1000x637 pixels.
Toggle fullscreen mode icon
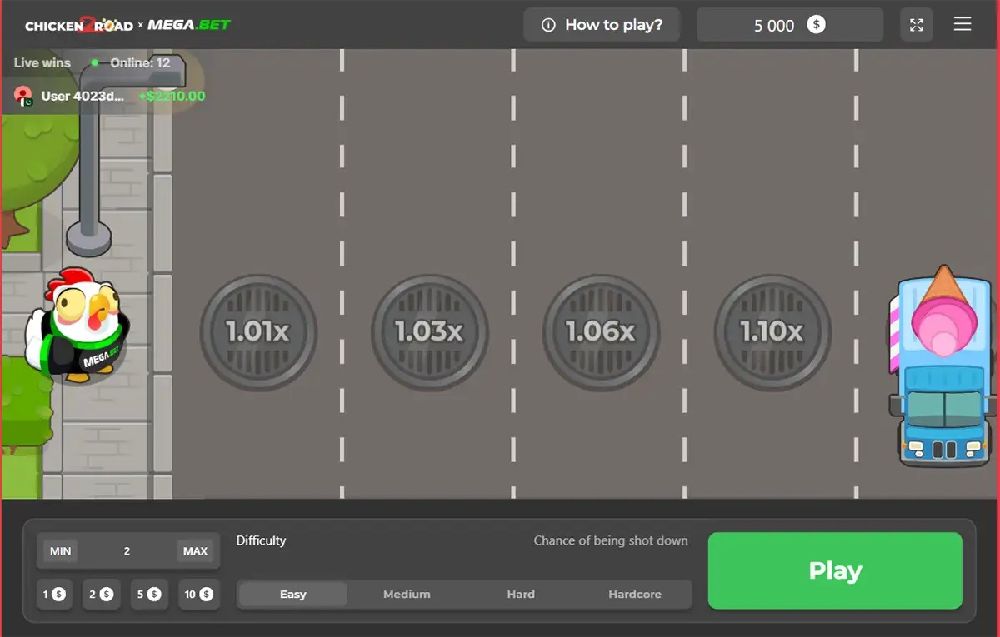coord(917,25)
